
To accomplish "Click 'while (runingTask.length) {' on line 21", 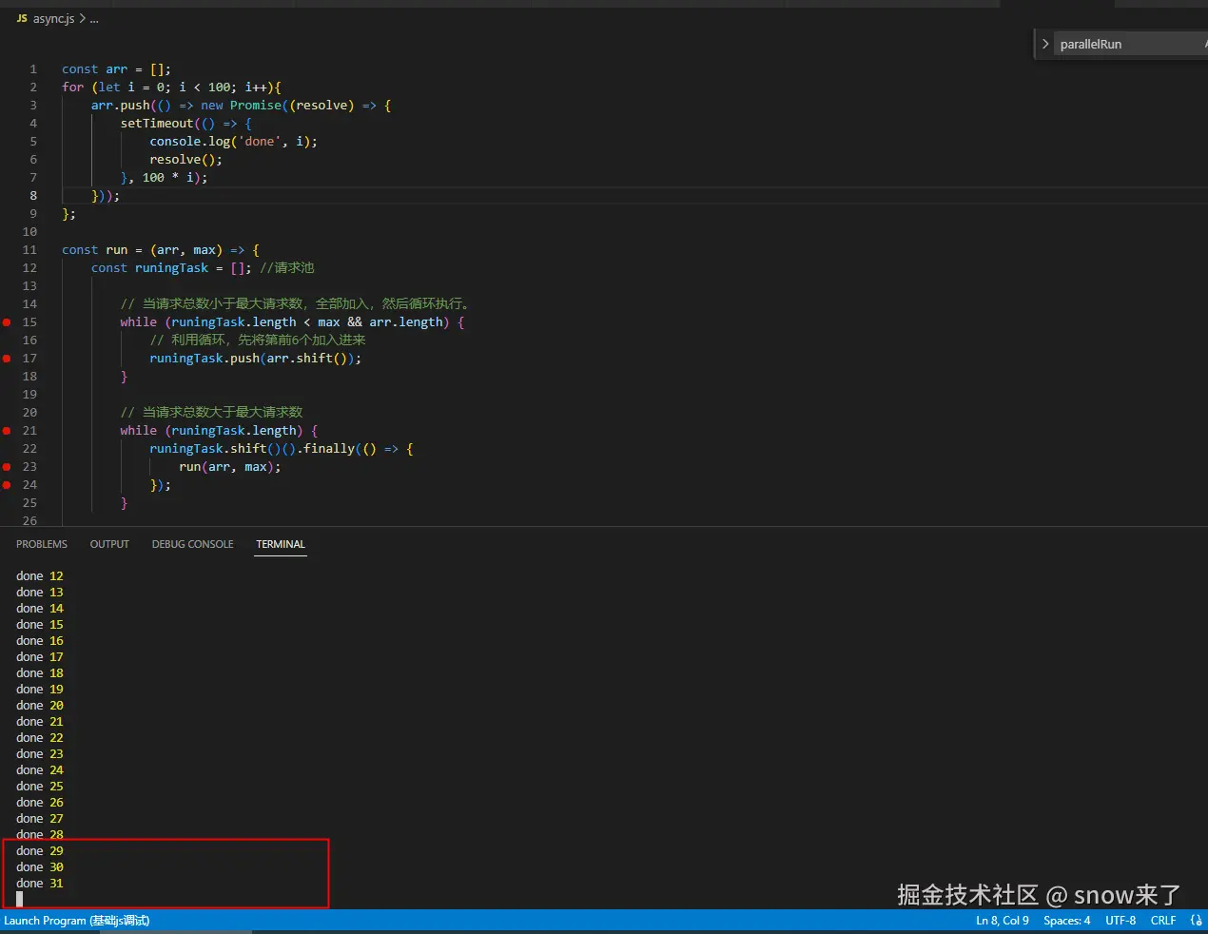I will click(219, 431).
